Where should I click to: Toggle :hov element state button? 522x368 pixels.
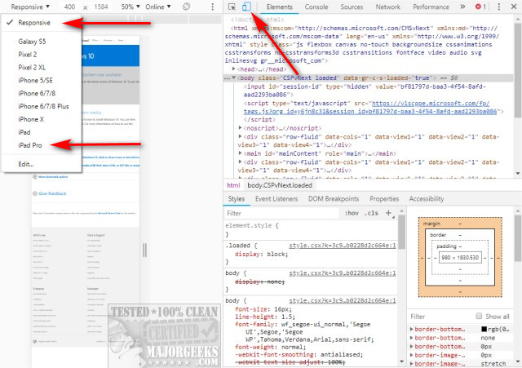tap(352, 213)
